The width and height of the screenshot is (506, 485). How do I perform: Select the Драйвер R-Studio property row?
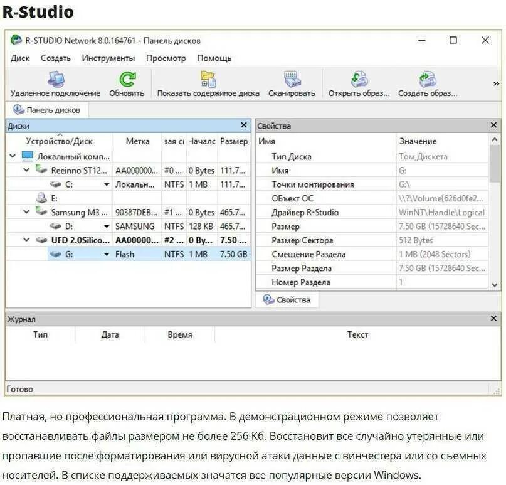(x=372, y=213)
